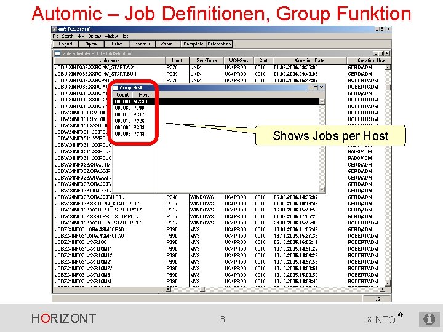The width and height of the screenshot is (443, 332).
Task: Click the job table vertical scrollbar up arrow
Action: (x=388, y=68)
